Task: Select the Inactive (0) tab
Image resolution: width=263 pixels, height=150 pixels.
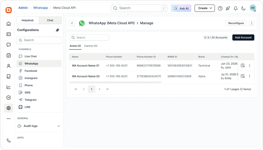Action: pos(91,46)
